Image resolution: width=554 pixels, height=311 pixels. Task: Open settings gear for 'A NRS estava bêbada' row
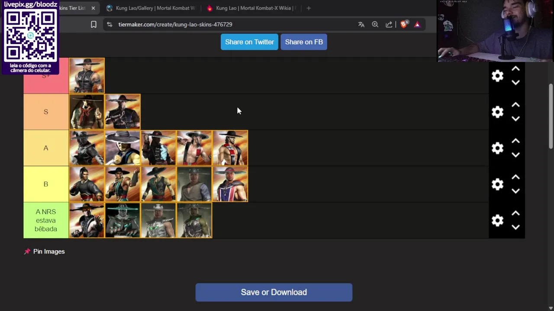coord(498,220)
